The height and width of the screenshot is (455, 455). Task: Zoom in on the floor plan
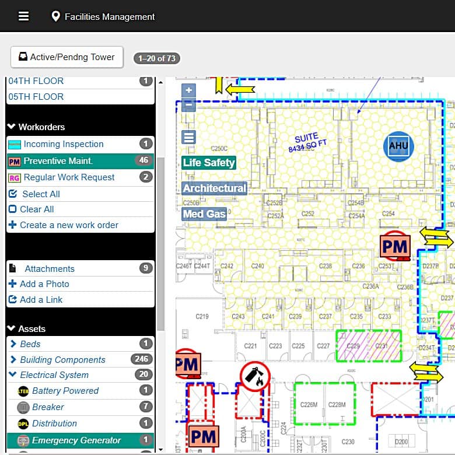(188, 90)
